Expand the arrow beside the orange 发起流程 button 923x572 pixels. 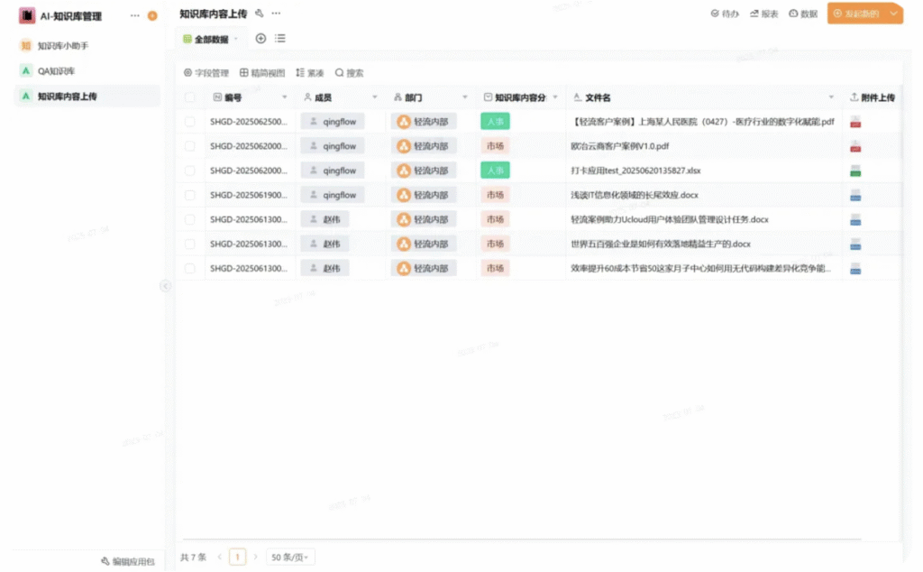[x=893, y=14]
